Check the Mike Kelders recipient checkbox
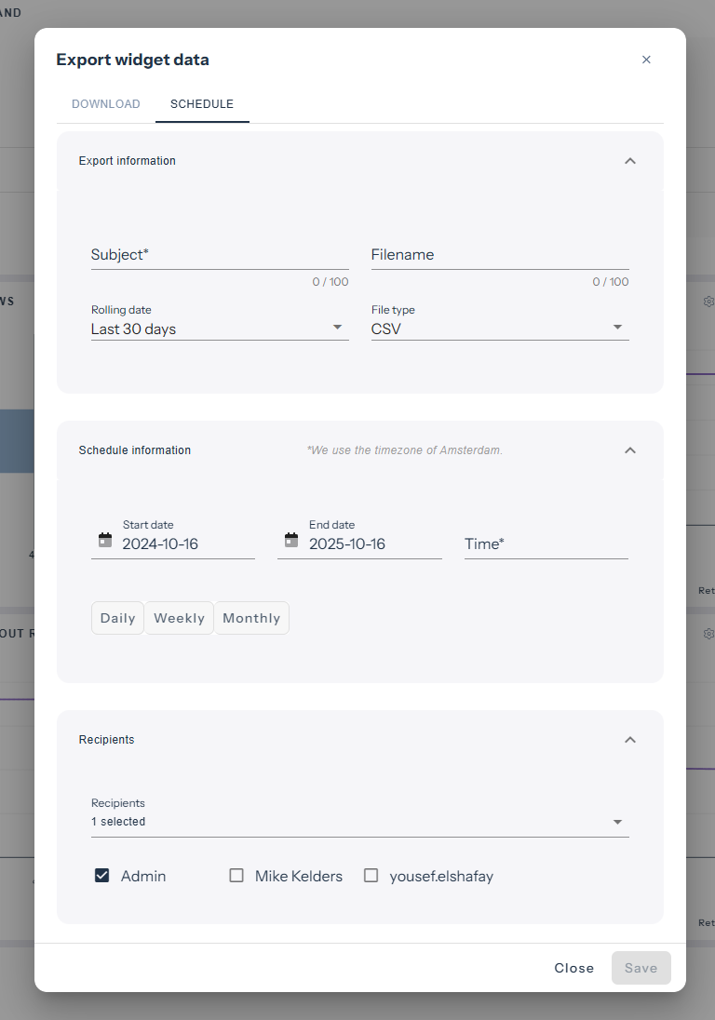Screen dimensions: 715x1020 (x=236, y=876)
